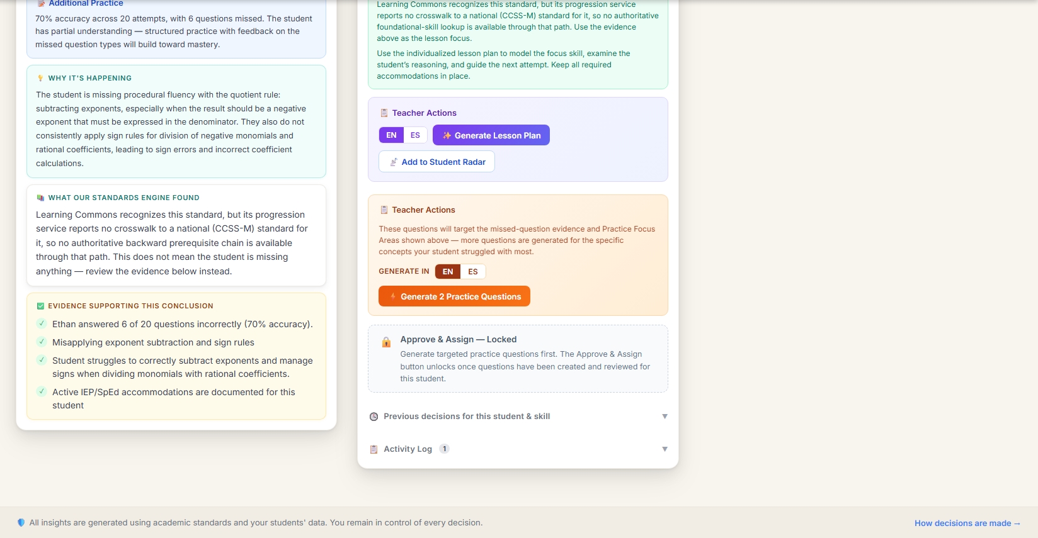This screenshot has height=538, width=1038.
Task: Click the checkmark beside Misapplying exponent subtraction
Action: (42, 342)
